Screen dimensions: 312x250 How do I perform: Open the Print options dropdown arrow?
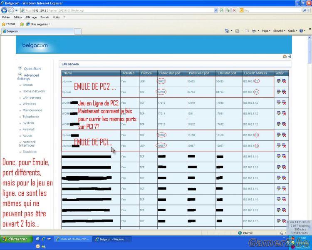pos(258,31)
